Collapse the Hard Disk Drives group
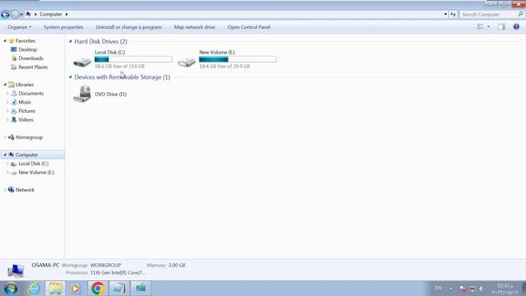This screenshot has height=296, width=526. 71,41
